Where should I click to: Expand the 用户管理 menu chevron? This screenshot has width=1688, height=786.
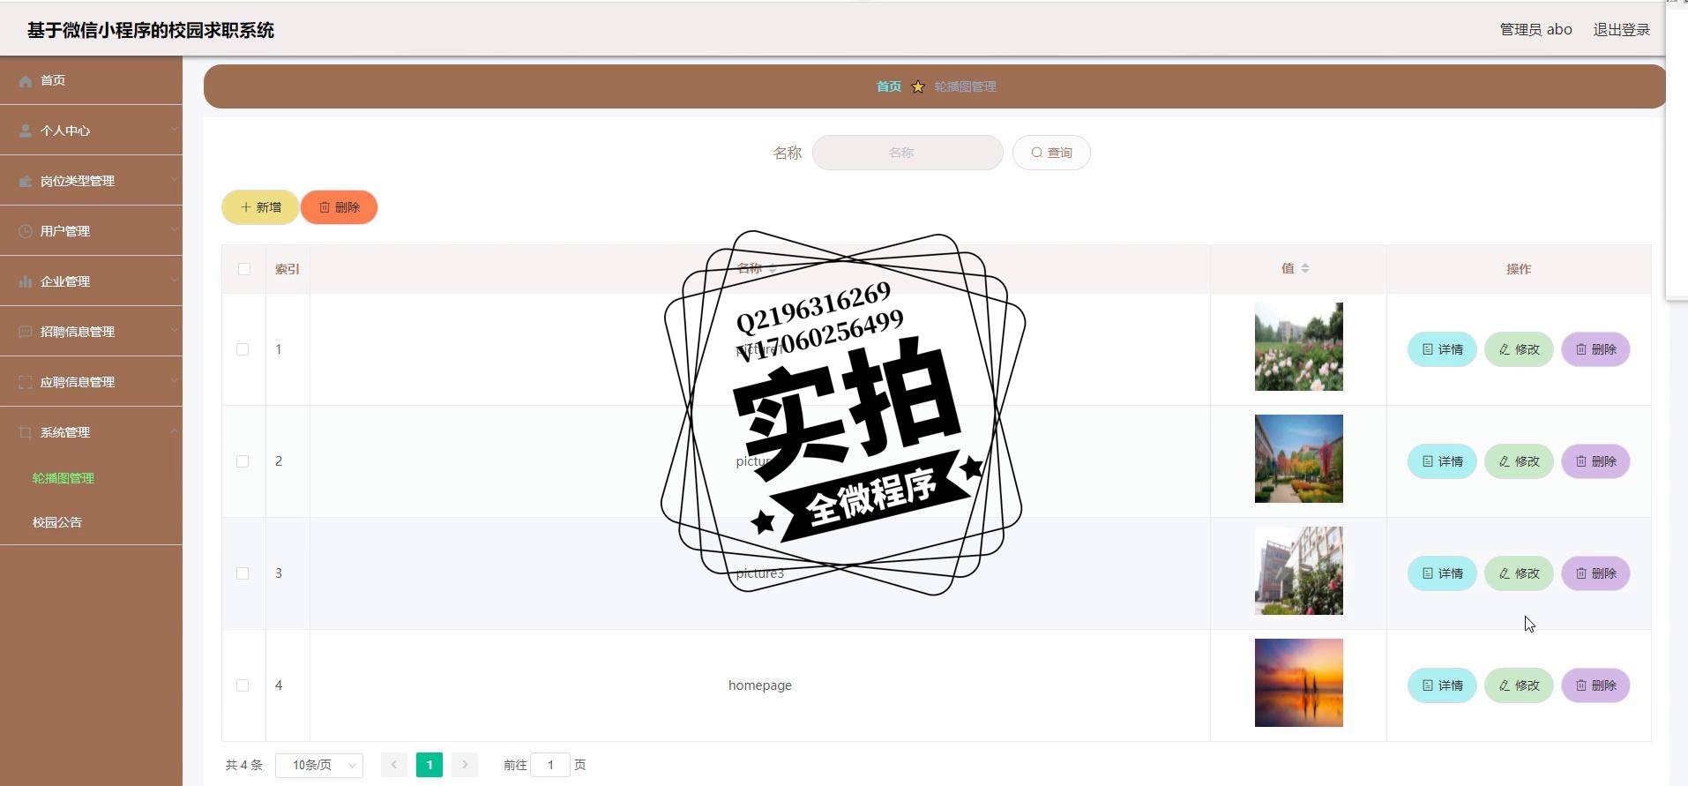coord(174,230)
